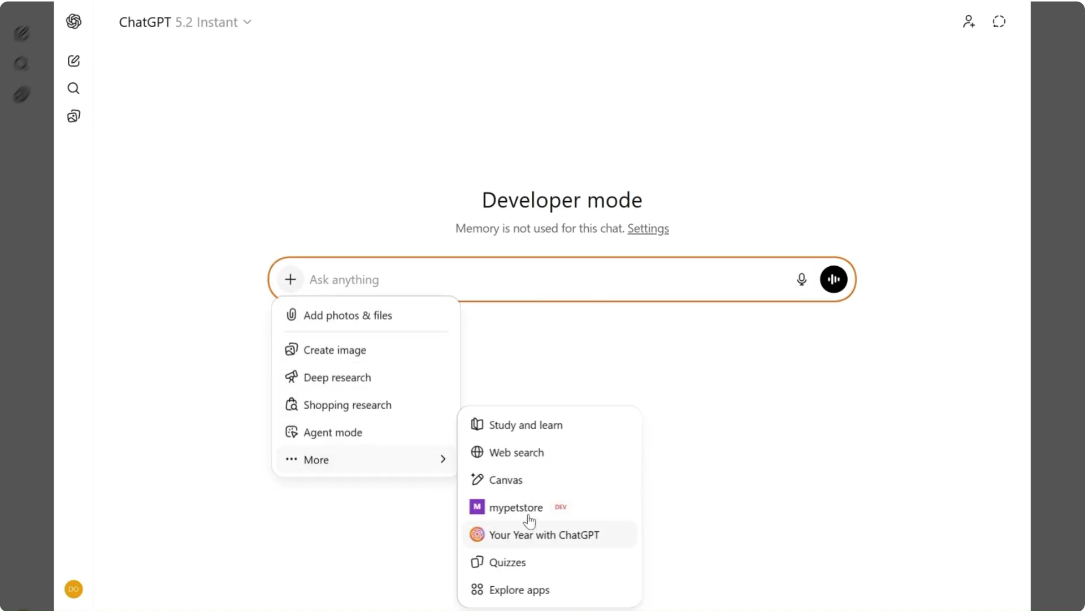Select Web search in submenu
The width and height of the screenshot is (1085, 611).
516,453
